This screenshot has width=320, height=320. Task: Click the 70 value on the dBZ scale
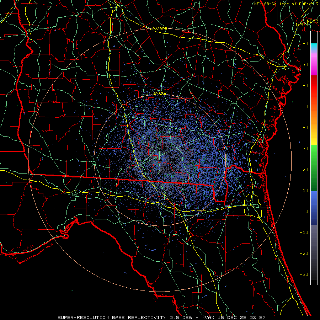pyautogui.click(x=305, y=65)
